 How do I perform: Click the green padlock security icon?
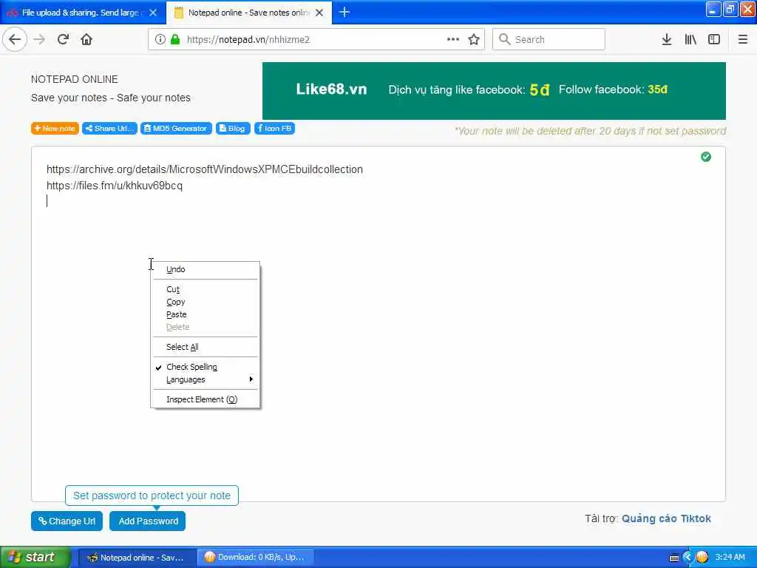pos(175,39)
